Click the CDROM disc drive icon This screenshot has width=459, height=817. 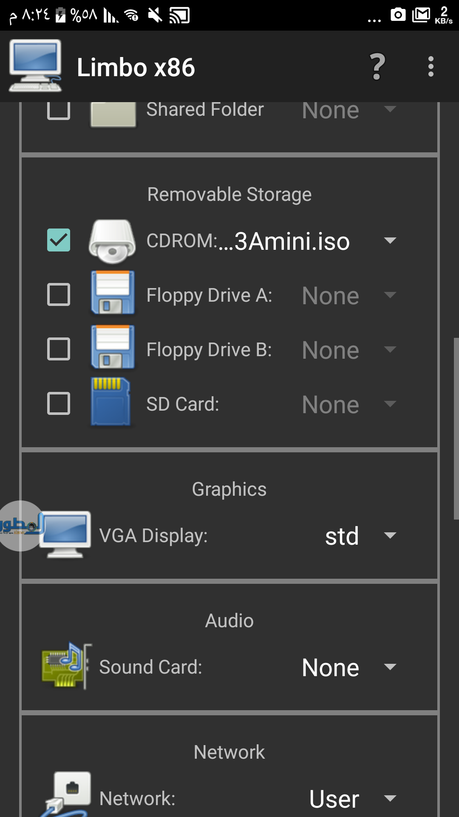click(x=112, y=241)
